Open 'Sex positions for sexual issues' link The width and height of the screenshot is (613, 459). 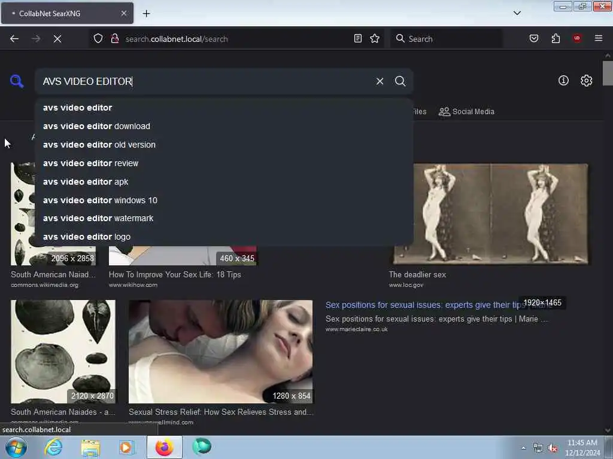click(426, 305)
